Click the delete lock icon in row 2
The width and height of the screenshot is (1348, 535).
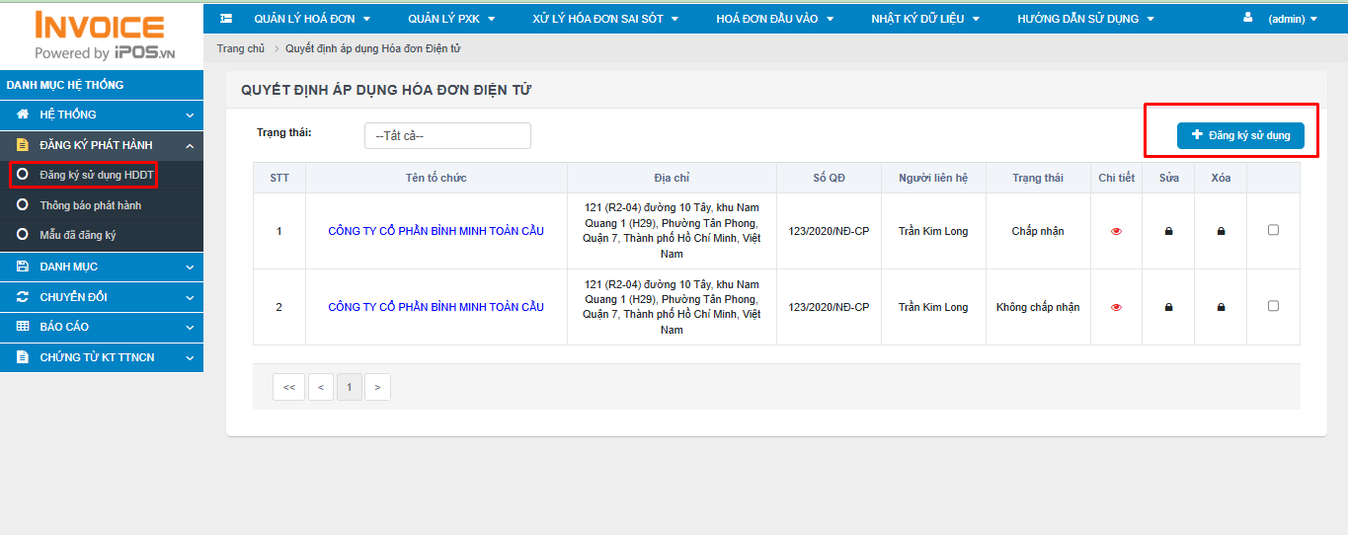tap(1221, 307)
